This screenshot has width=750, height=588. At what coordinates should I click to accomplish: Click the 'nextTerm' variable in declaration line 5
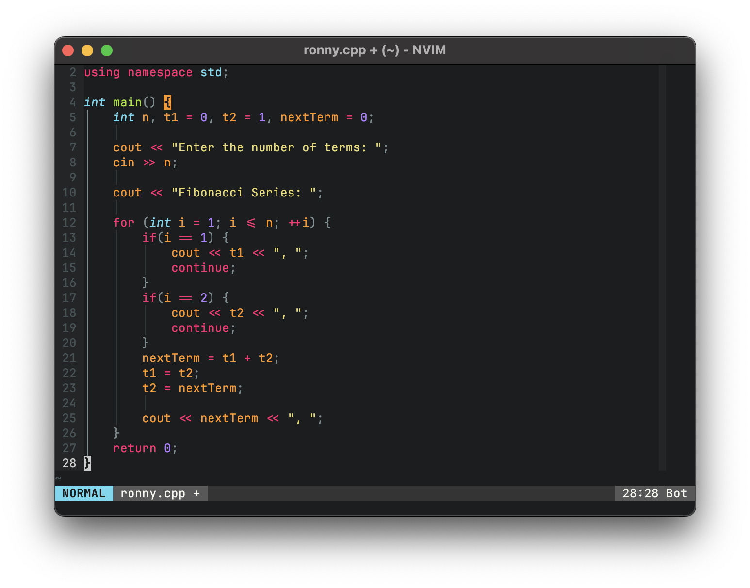pyautogui.click(x=310, y=117)
